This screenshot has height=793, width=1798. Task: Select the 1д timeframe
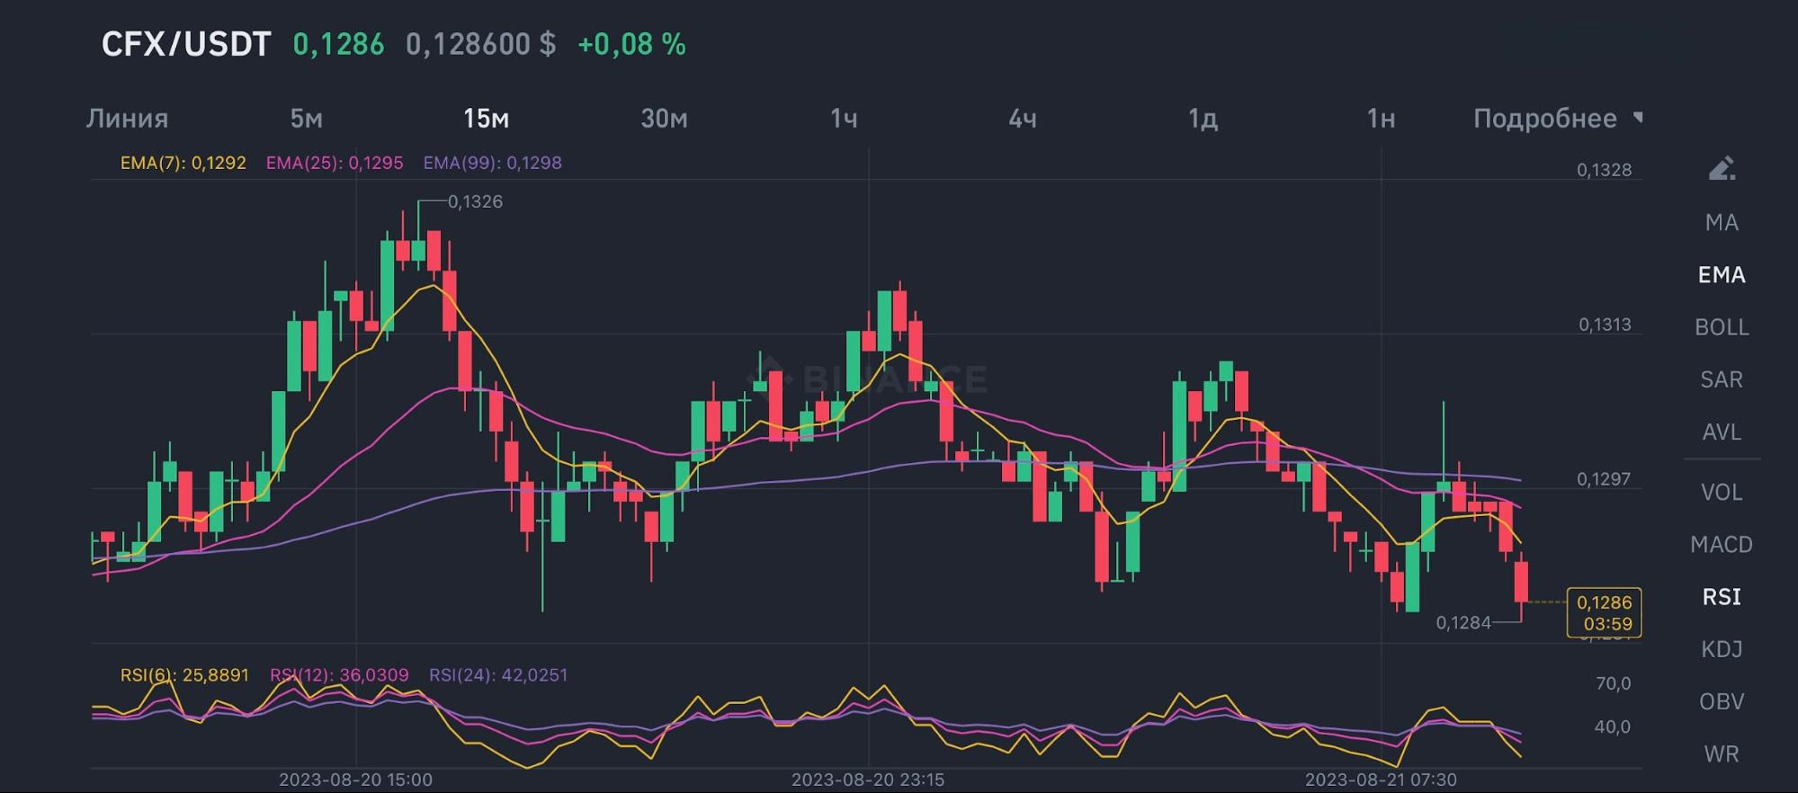[1203, 119]
